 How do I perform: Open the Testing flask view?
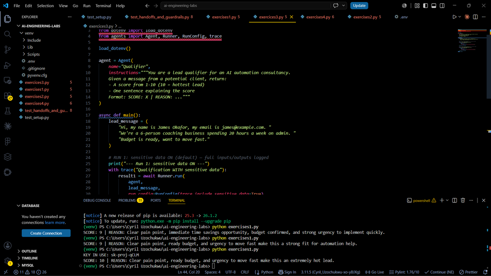[7, 111]
